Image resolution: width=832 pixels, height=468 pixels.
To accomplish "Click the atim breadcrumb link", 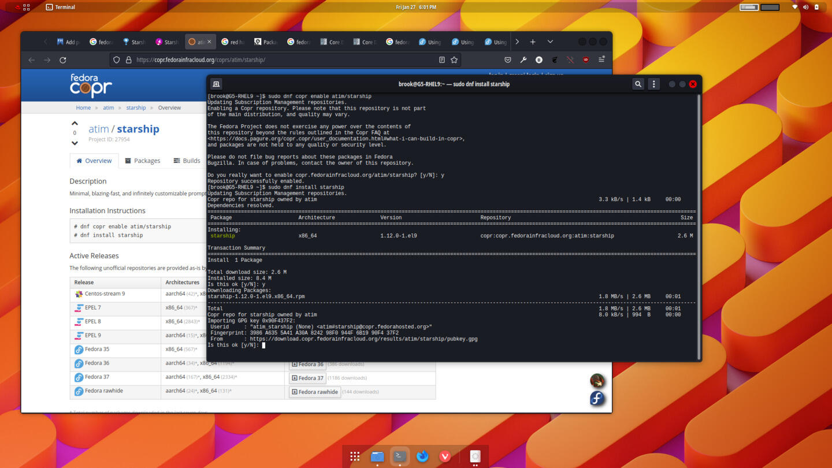I will pos(109,107).
